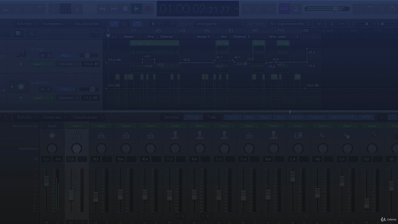Screen dimensions: 398x224
Task: Click the vertical auto zoom icon
Action: [x=331, y=24]
